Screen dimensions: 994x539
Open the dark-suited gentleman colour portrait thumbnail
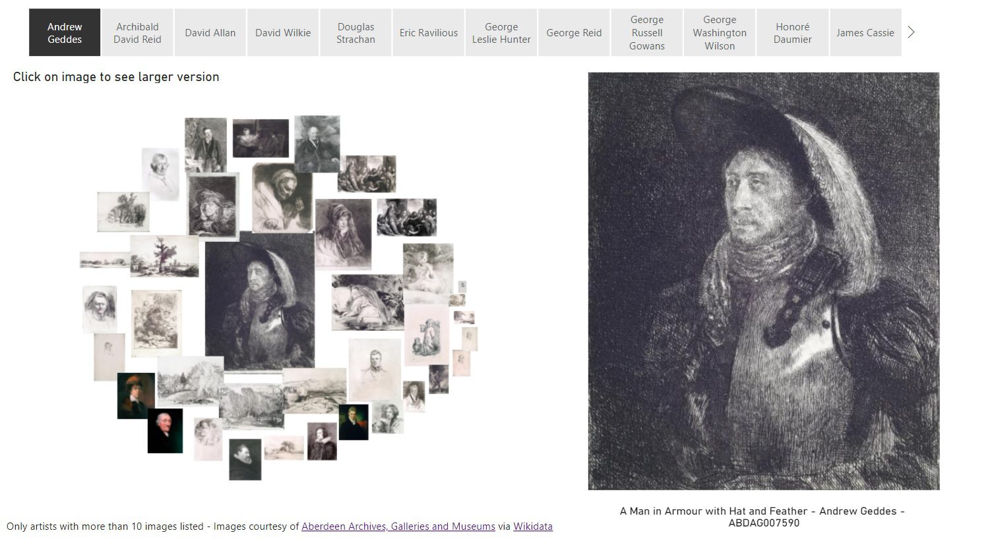(x=354, y=422)
